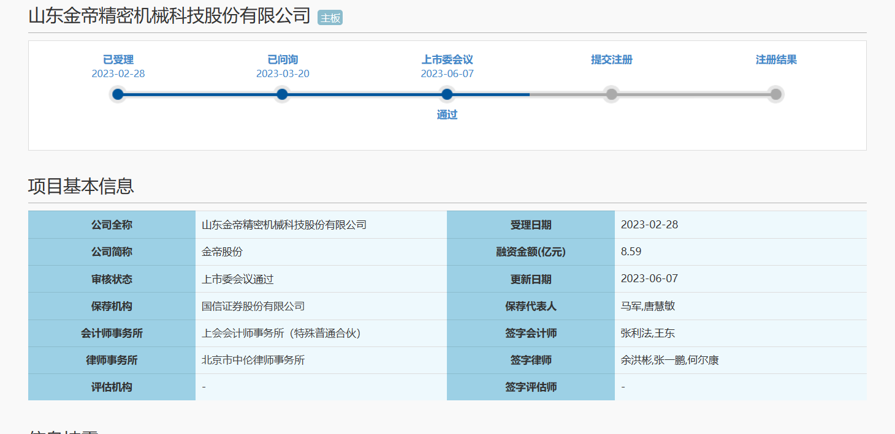Click 国信证券股份有限公司 sponsor cell

point(321,306)
